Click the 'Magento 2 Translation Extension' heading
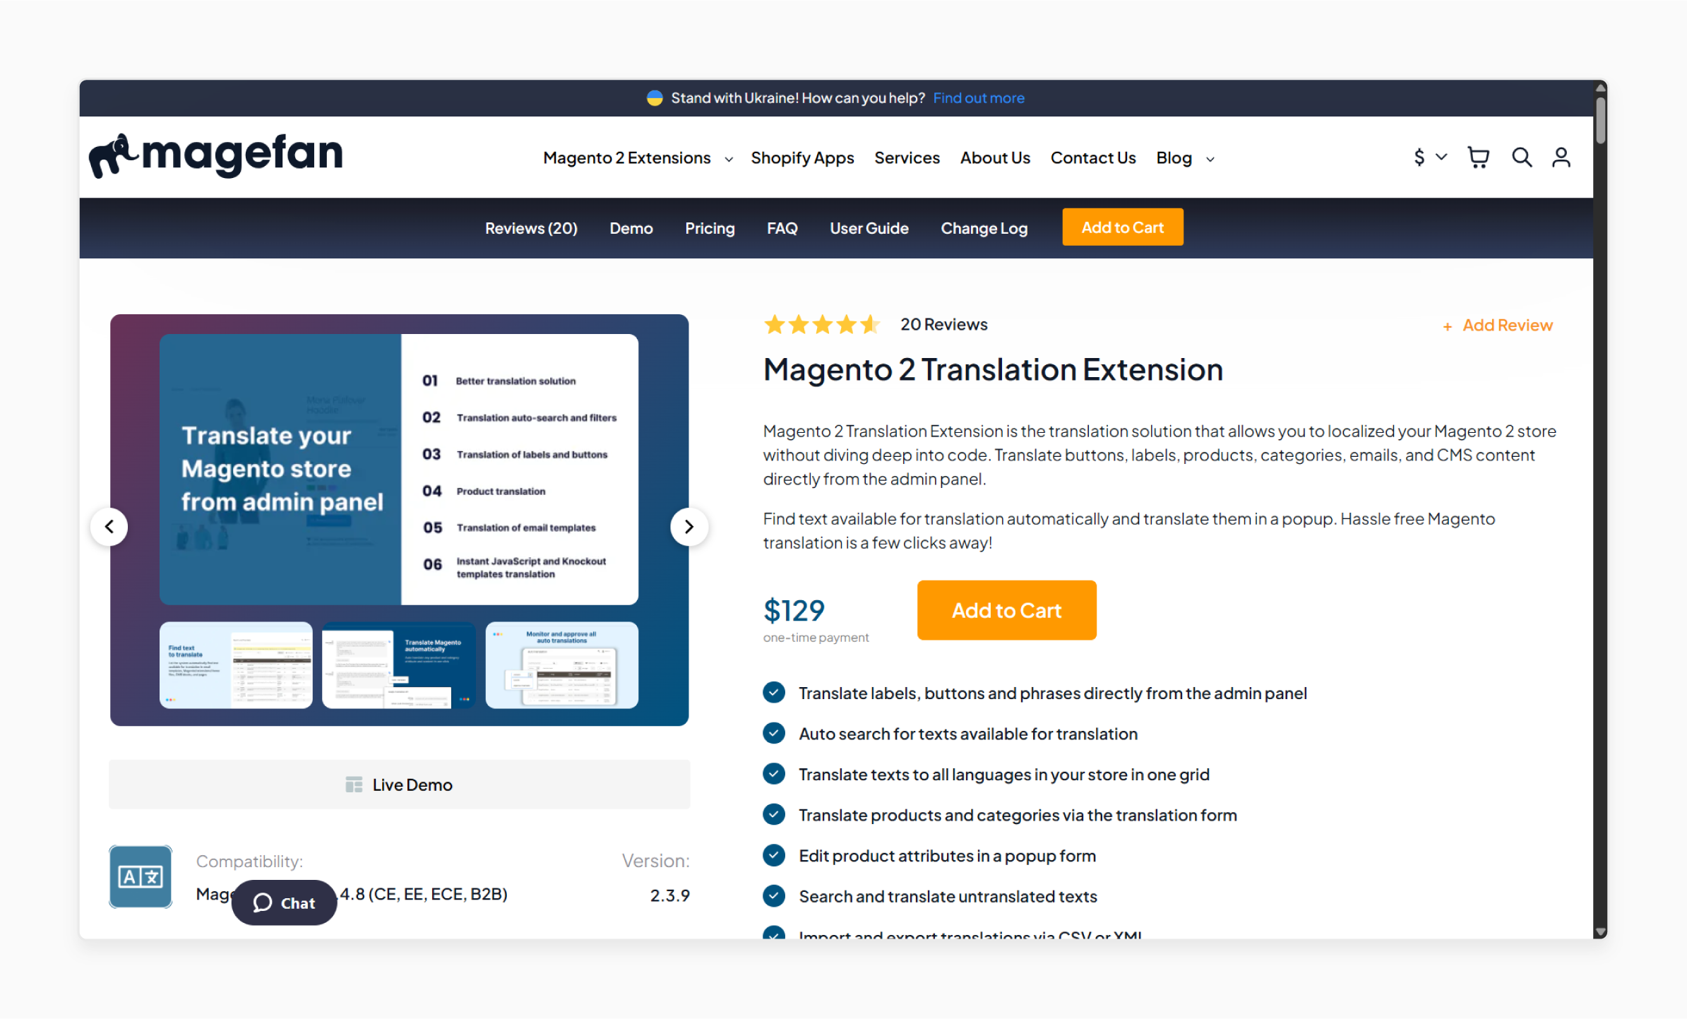 tap(993, 370)
